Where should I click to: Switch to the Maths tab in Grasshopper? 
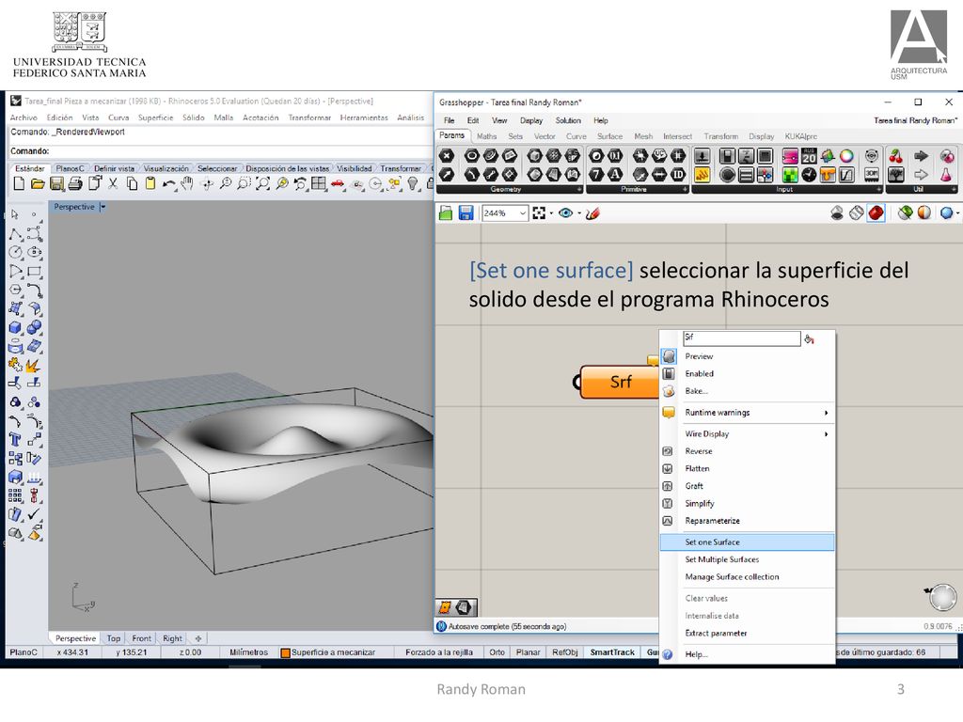tap(486, 136)
